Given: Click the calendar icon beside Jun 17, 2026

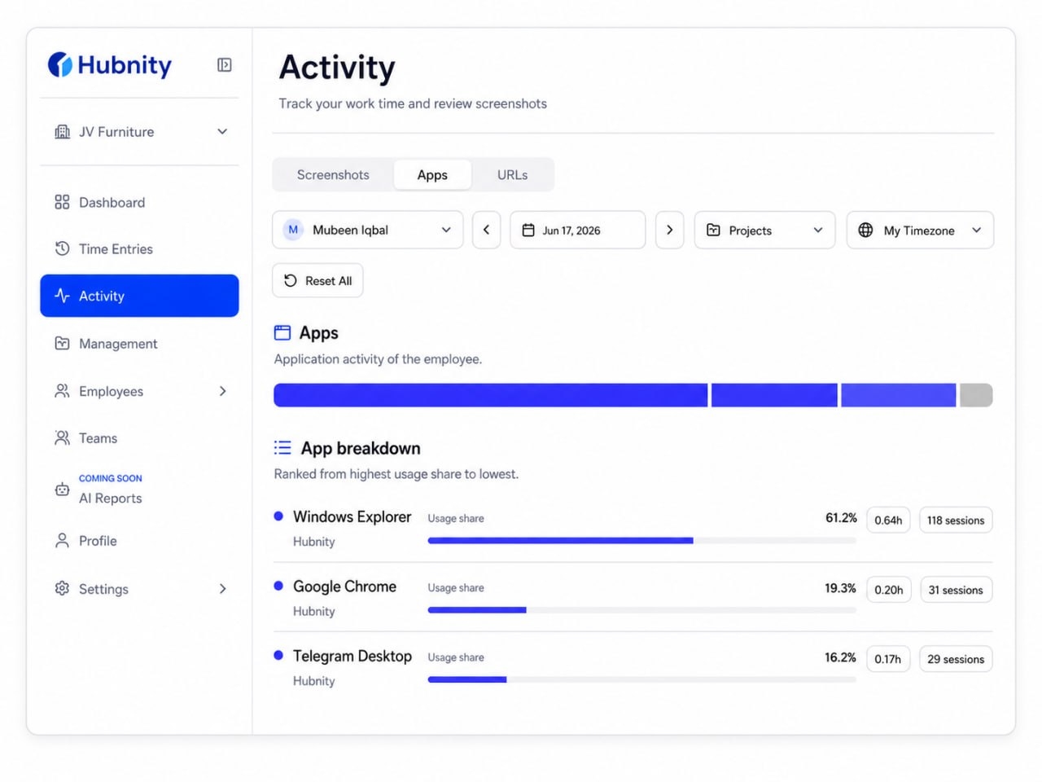Looking at the screenshot, I should (528, 231).
